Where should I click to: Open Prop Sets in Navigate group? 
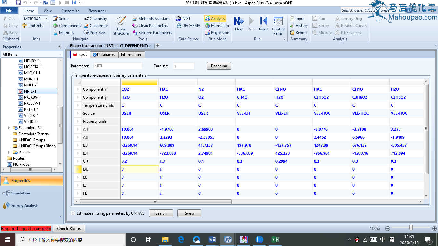(95, 33)
